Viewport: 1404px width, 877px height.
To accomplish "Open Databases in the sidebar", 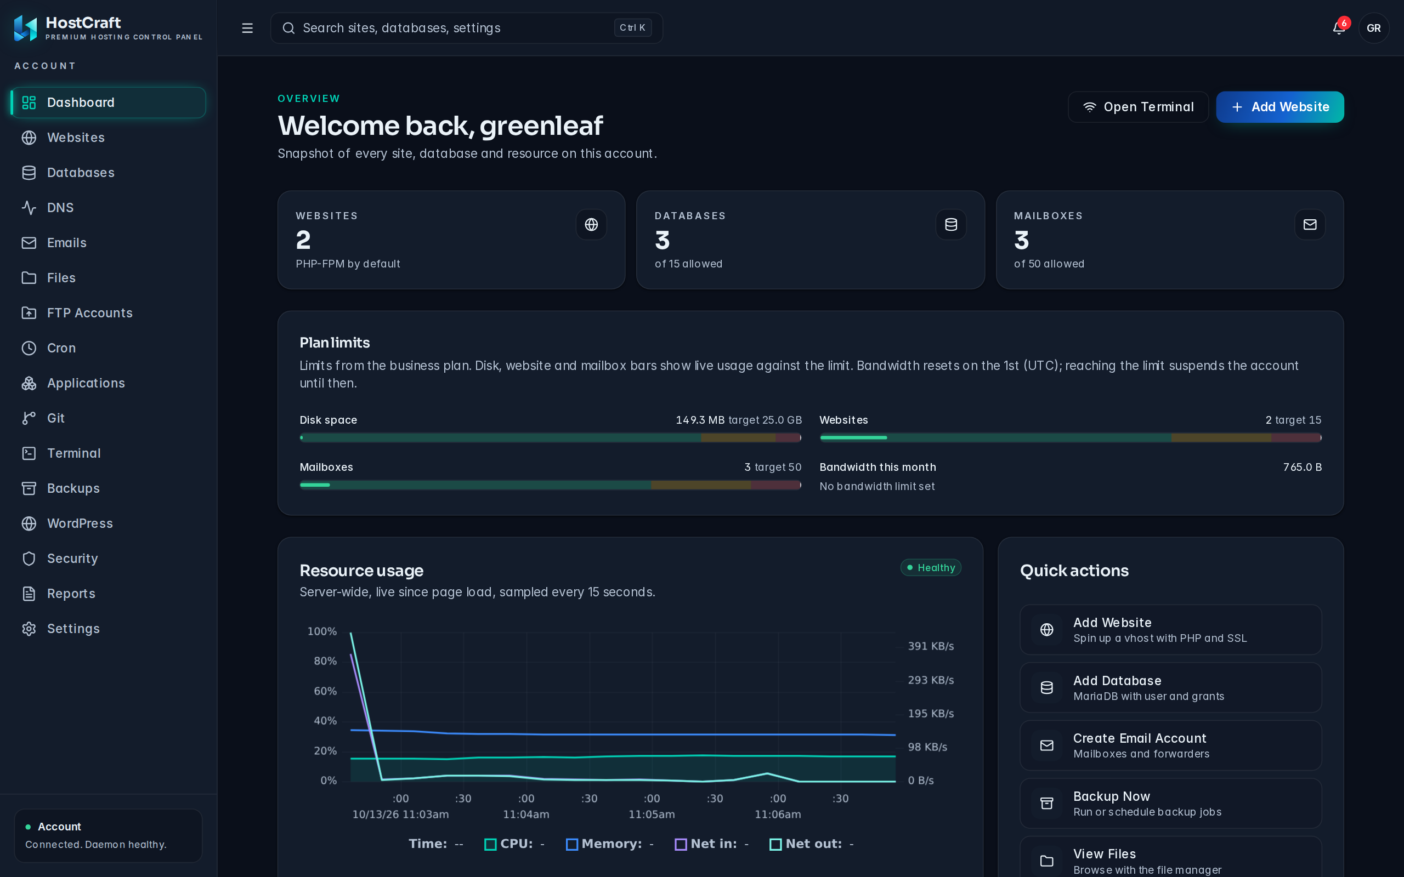I will [x=109, y=173].
